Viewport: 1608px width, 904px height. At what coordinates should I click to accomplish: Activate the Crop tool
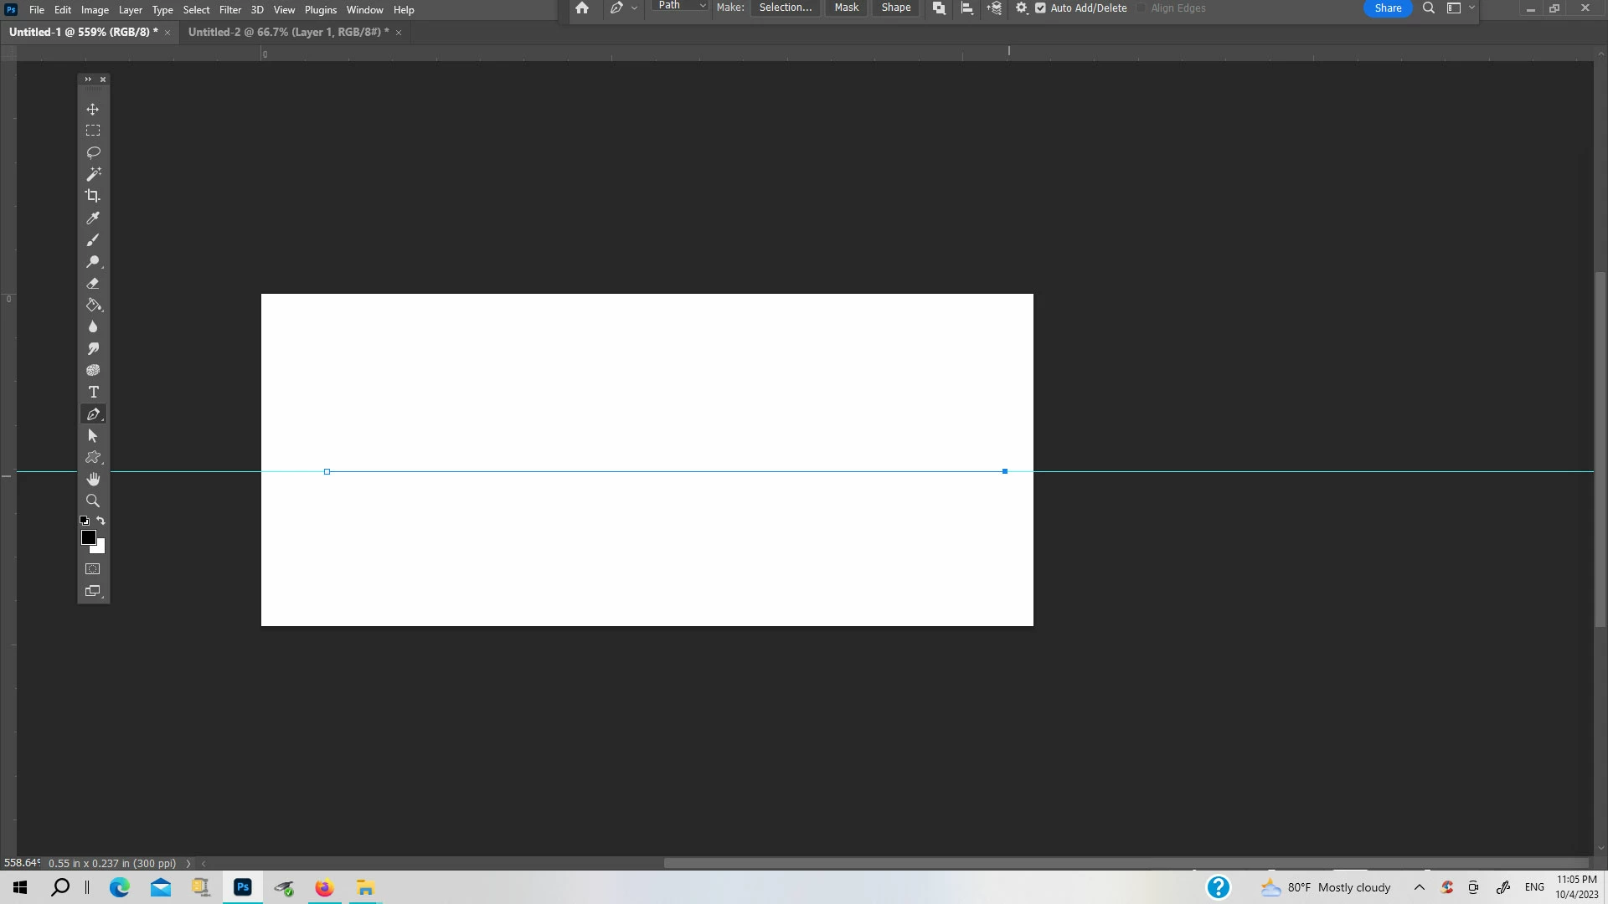coord(93,196)
